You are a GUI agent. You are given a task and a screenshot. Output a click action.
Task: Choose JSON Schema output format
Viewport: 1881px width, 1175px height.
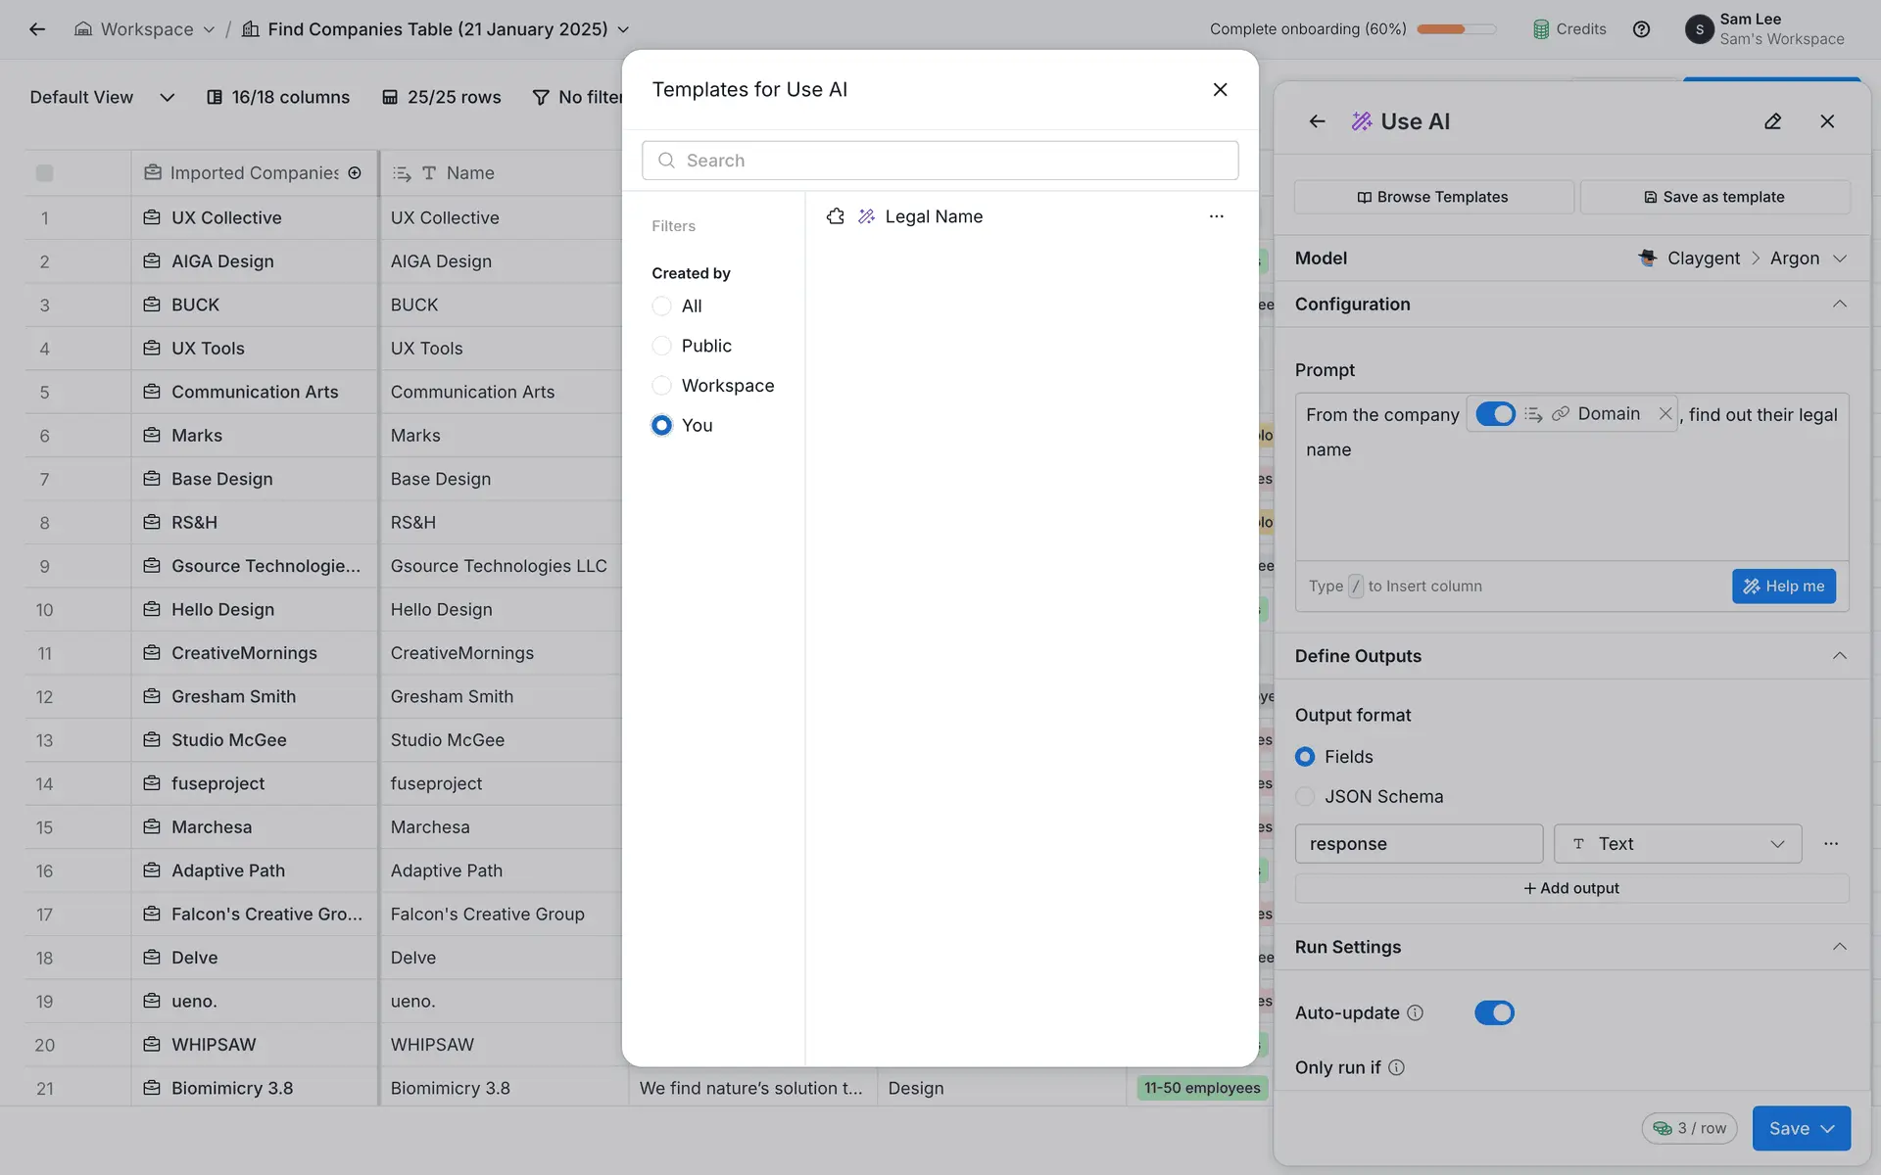pos(1305,797)
